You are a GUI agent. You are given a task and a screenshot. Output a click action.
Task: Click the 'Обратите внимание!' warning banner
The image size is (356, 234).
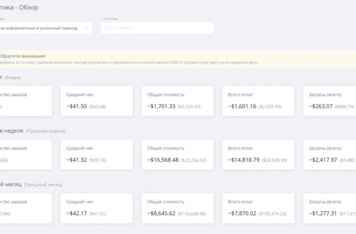coord(173,58)
